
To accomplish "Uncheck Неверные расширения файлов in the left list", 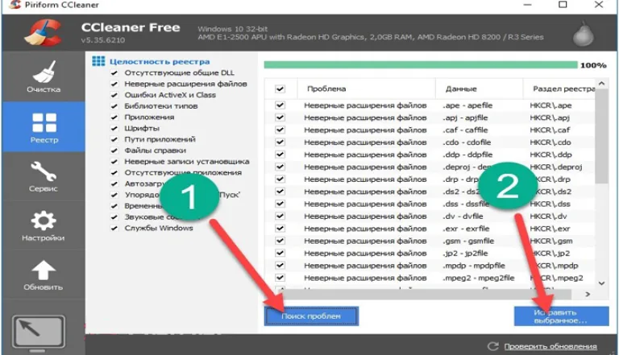I will (x=114, y=84).
